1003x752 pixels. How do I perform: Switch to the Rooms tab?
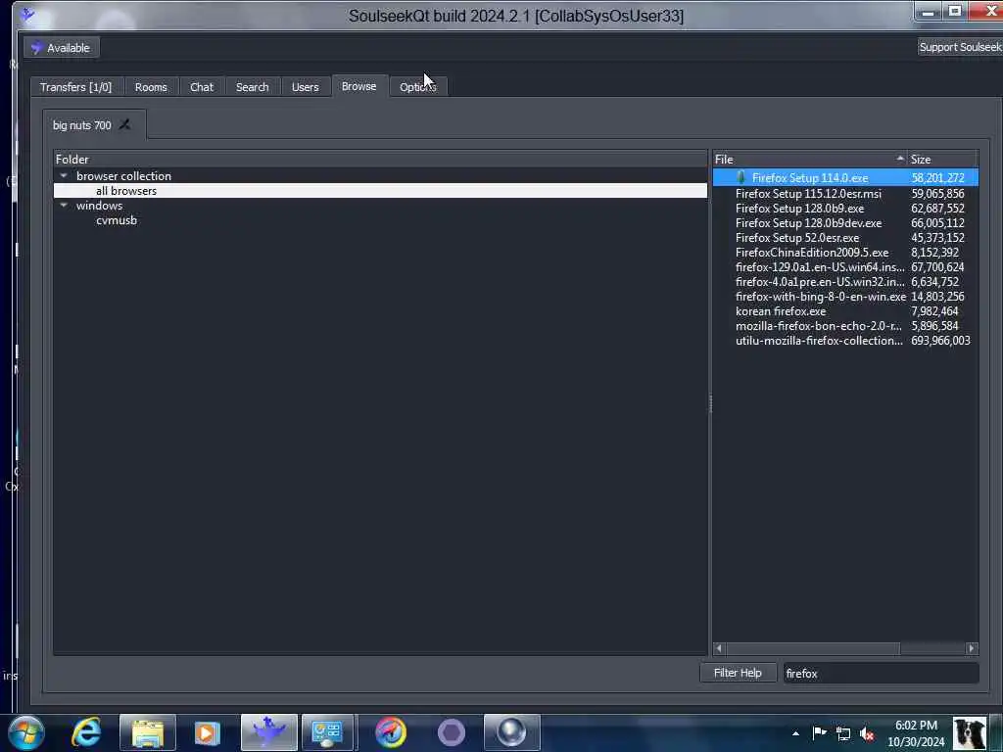point(151,87)
